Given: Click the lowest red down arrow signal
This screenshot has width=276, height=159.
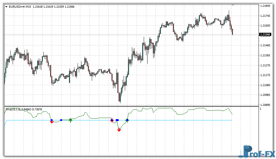Looking at the screenshot, I should tap(119, 130).
